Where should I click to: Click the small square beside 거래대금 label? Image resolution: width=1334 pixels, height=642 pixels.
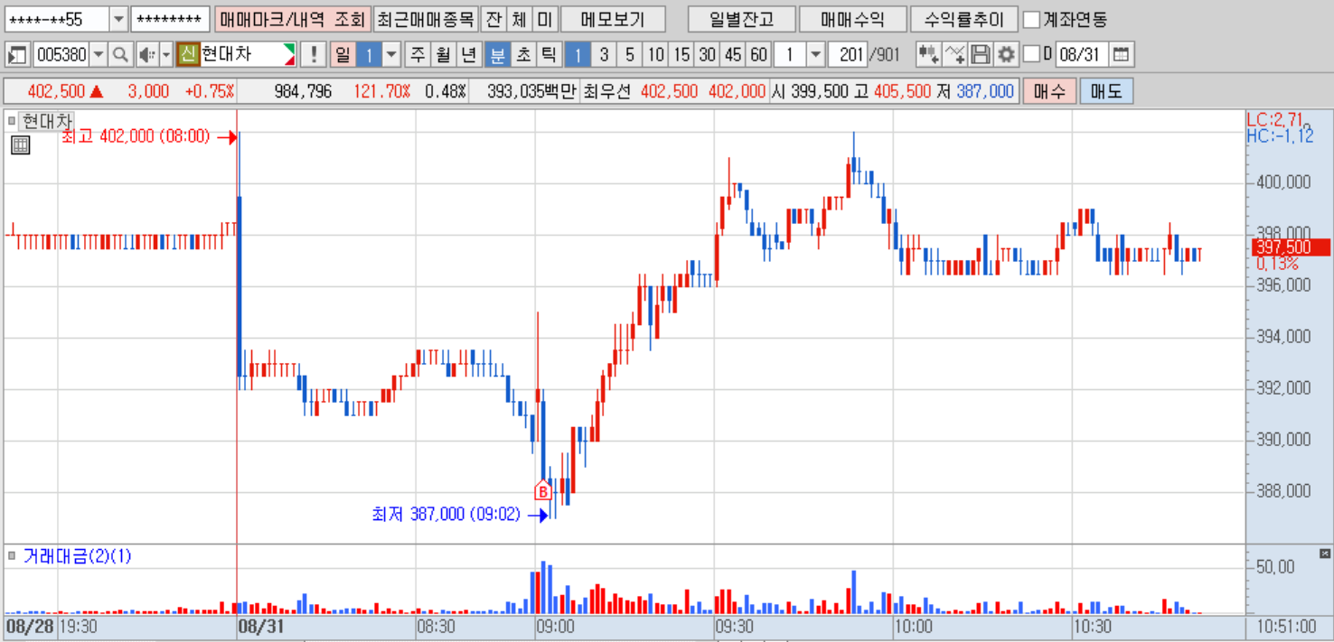coord(12,556)
